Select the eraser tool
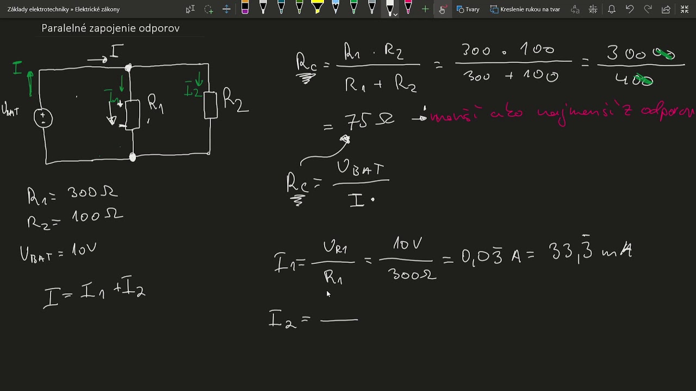 [245, 8]
